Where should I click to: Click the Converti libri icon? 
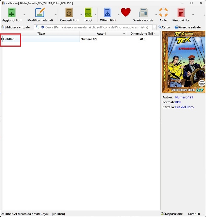click(69, 12)
